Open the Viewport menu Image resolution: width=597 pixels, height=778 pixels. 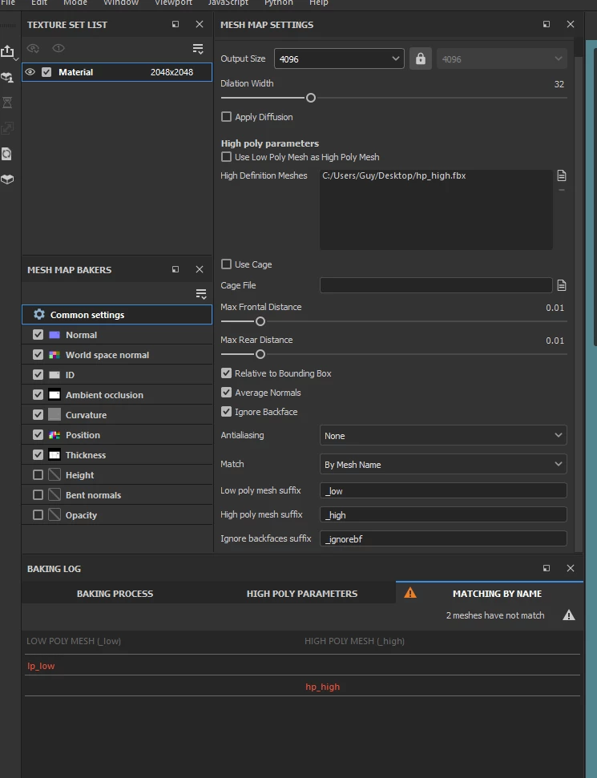[x=173, y=3]
